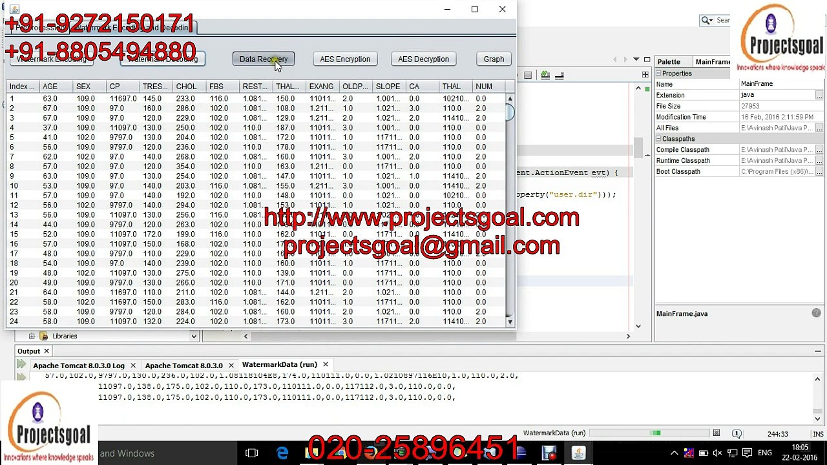Image resolution: width=827 pixels, height=465 pixels.
Task: Click the Data Recovery button
Action: tap(264, 59)
